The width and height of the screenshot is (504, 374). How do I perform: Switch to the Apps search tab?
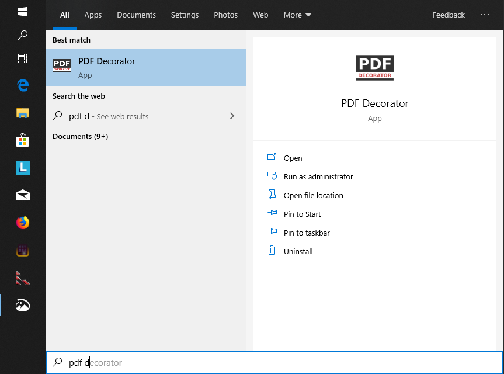pyautogui.click(x=93, y=15)
